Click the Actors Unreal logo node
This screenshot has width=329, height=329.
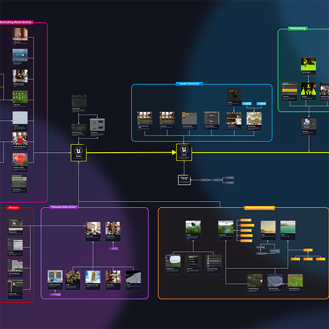(78, 152)
